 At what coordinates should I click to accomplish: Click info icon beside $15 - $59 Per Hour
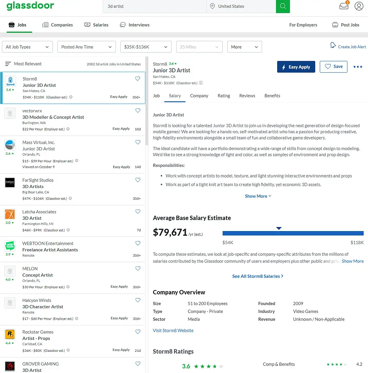(77, 161)
